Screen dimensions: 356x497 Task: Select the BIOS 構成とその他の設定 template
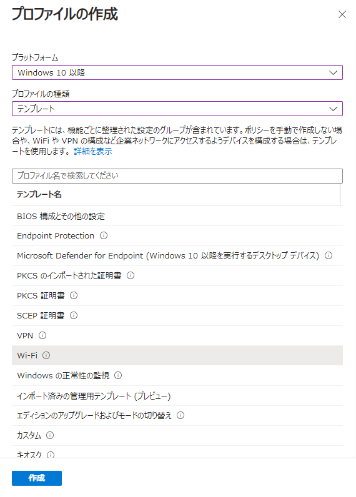click(x=177, y=216)
